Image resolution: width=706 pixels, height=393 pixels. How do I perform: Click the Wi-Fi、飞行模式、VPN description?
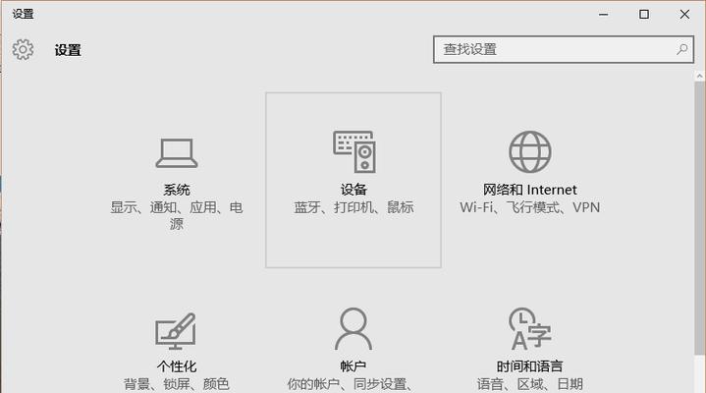pos(530,207)
